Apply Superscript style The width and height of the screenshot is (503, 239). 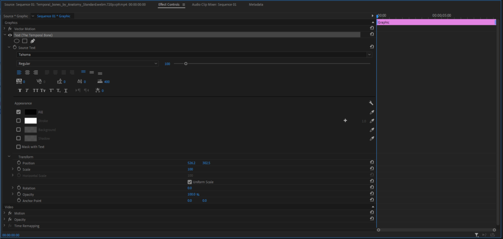tap(51, 90)
